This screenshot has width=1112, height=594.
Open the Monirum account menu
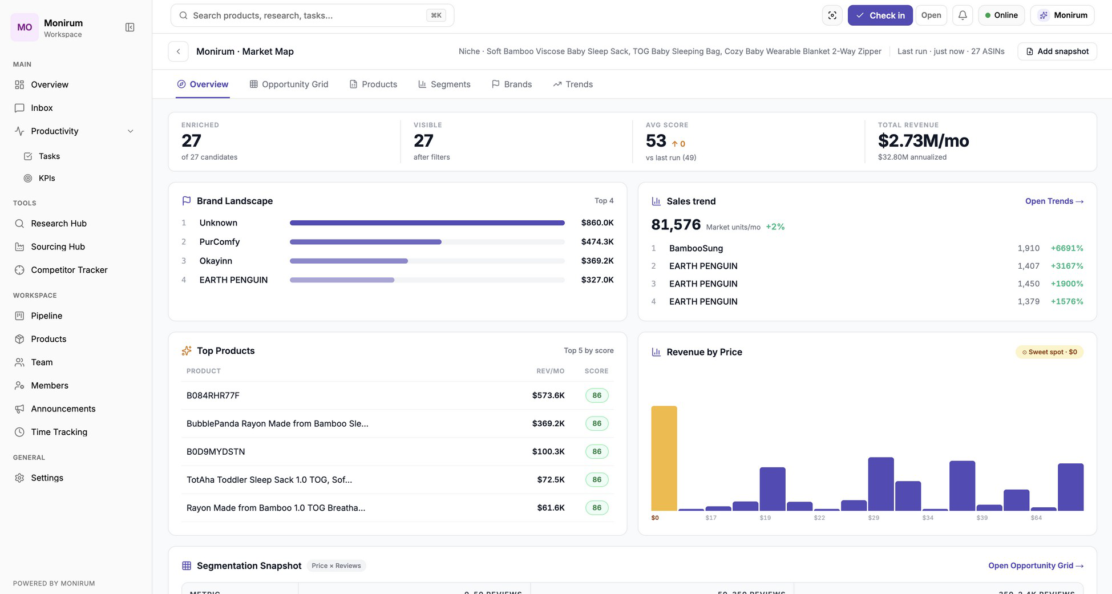point(1062,15)
